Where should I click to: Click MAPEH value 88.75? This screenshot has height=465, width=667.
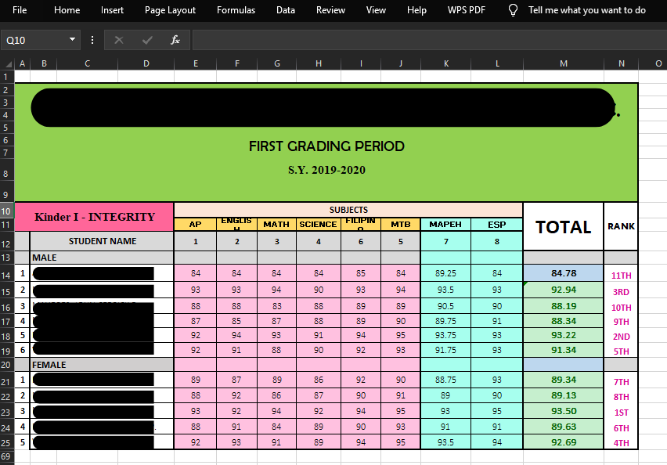445,380
